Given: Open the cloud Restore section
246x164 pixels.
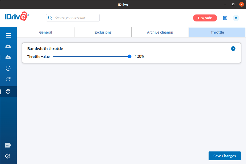Looking at the screenshot, I should click(8, 57).
